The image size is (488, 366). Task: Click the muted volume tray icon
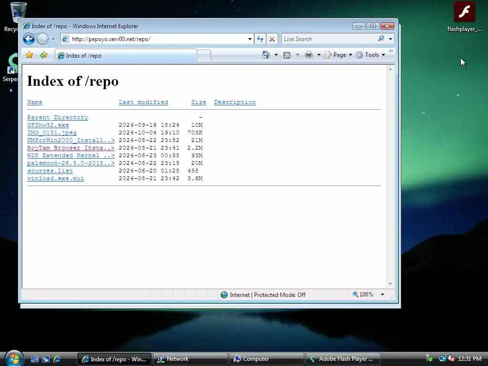452,359
